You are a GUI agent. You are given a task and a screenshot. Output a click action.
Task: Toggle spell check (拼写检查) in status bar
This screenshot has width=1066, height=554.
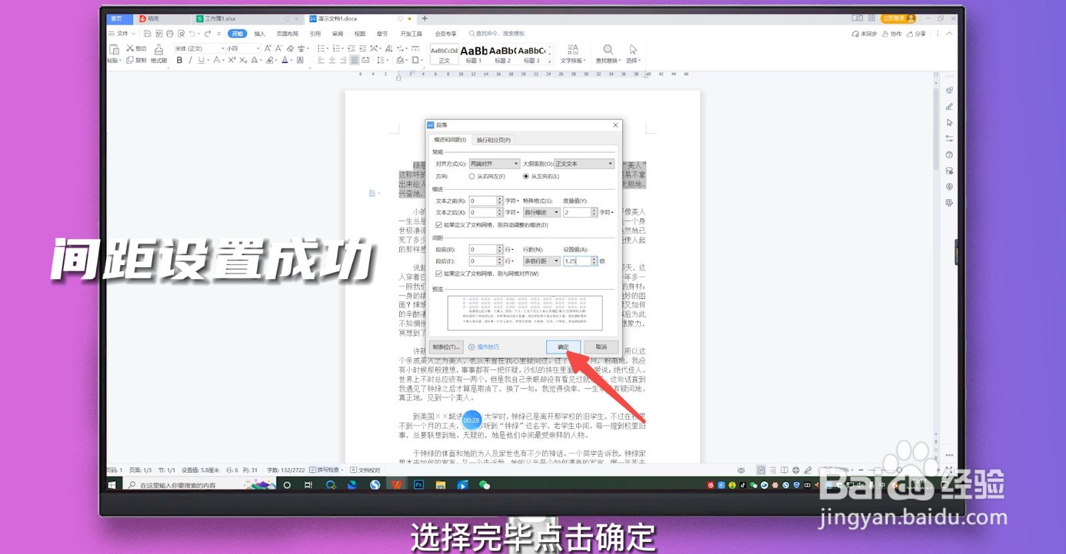[326, 470]
